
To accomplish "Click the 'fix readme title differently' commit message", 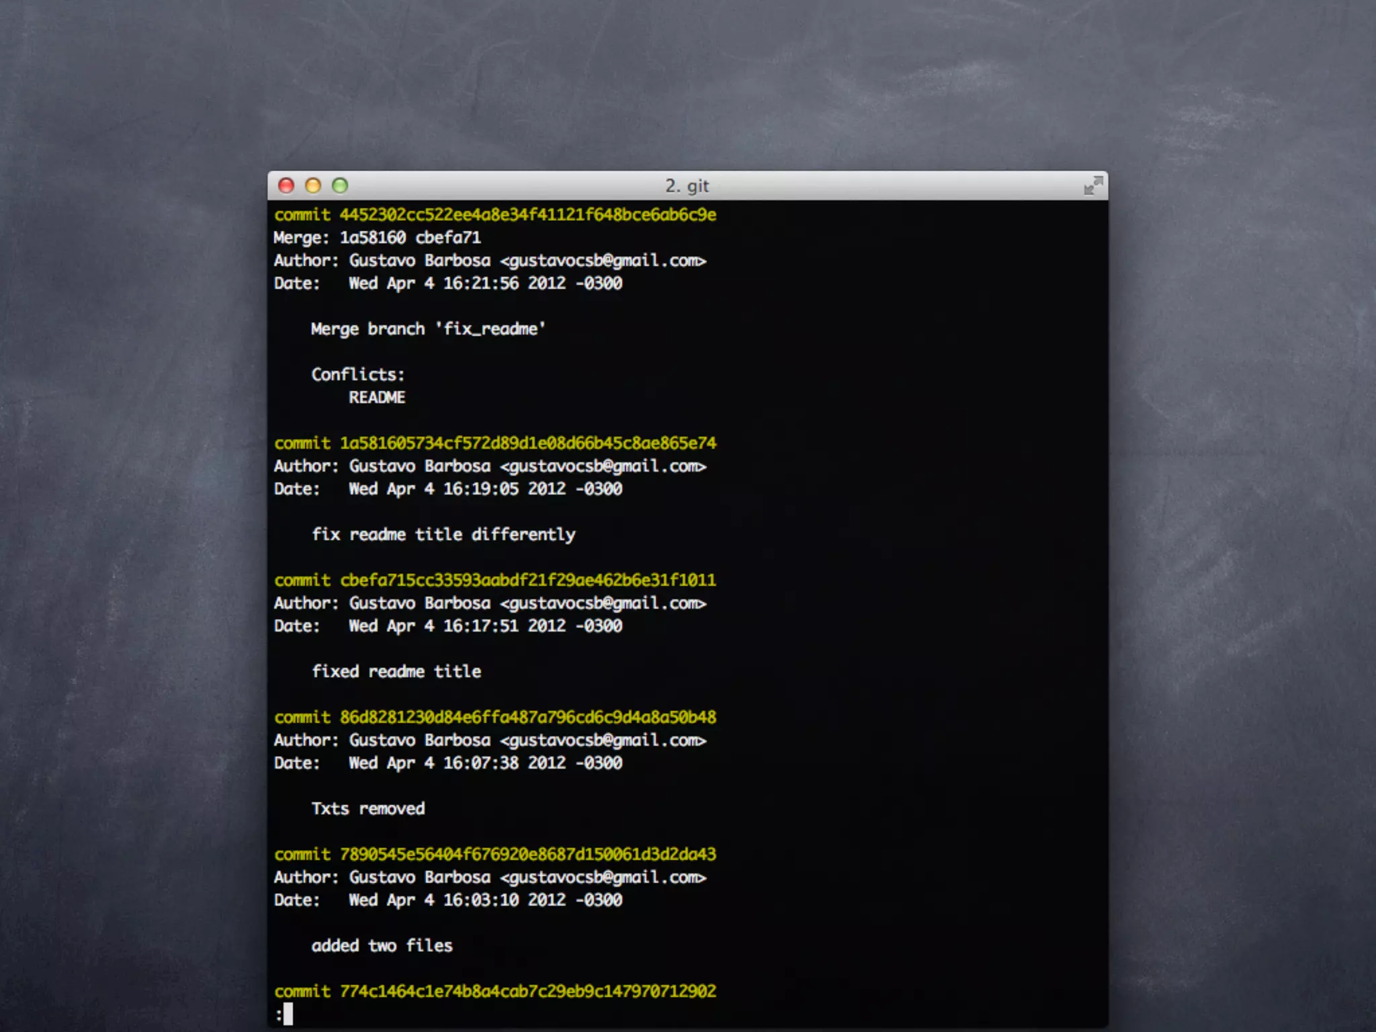I will 443,535.
